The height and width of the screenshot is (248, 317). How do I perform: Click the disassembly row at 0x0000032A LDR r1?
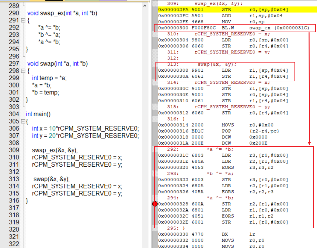coord(237,210)
